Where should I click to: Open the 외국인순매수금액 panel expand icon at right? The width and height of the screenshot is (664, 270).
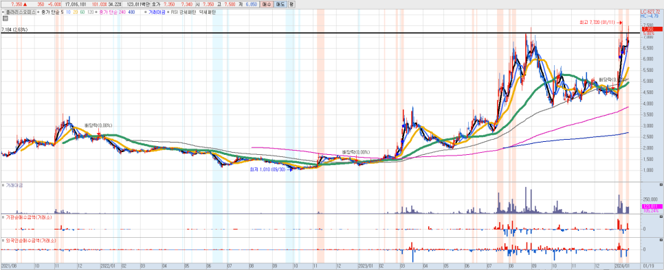pos(661,240)
